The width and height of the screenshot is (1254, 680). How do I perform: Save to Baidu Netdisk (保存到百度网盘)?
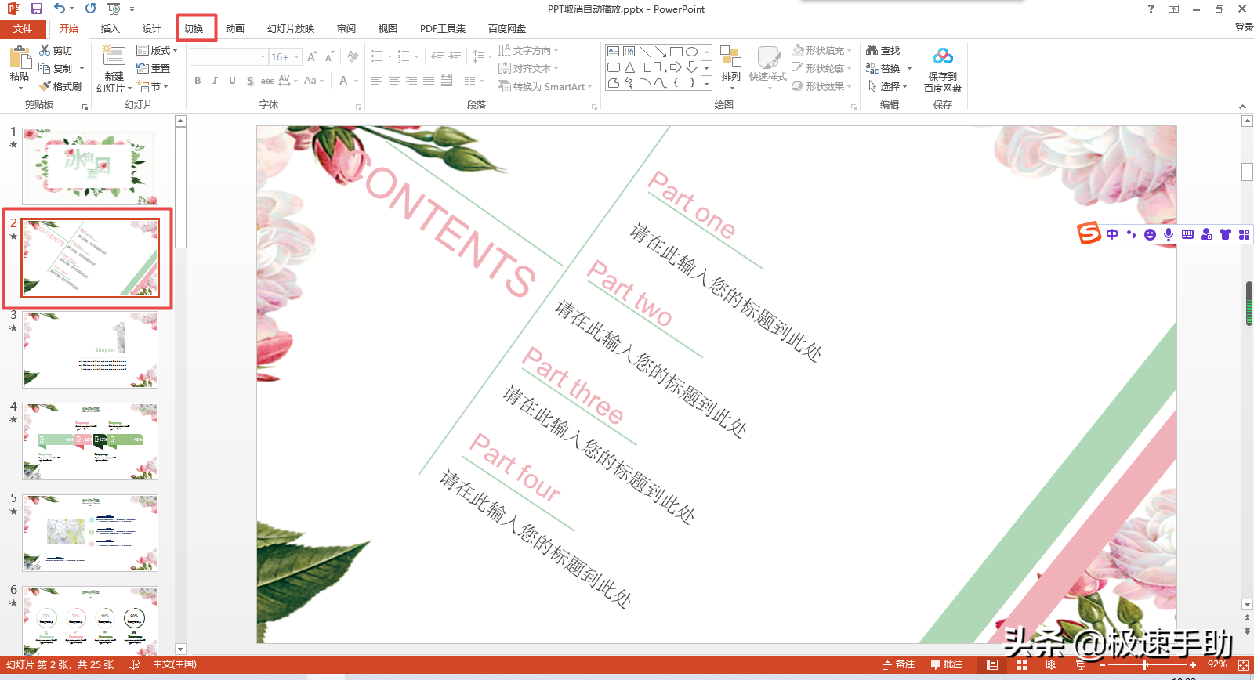click(x=943, y=70)
